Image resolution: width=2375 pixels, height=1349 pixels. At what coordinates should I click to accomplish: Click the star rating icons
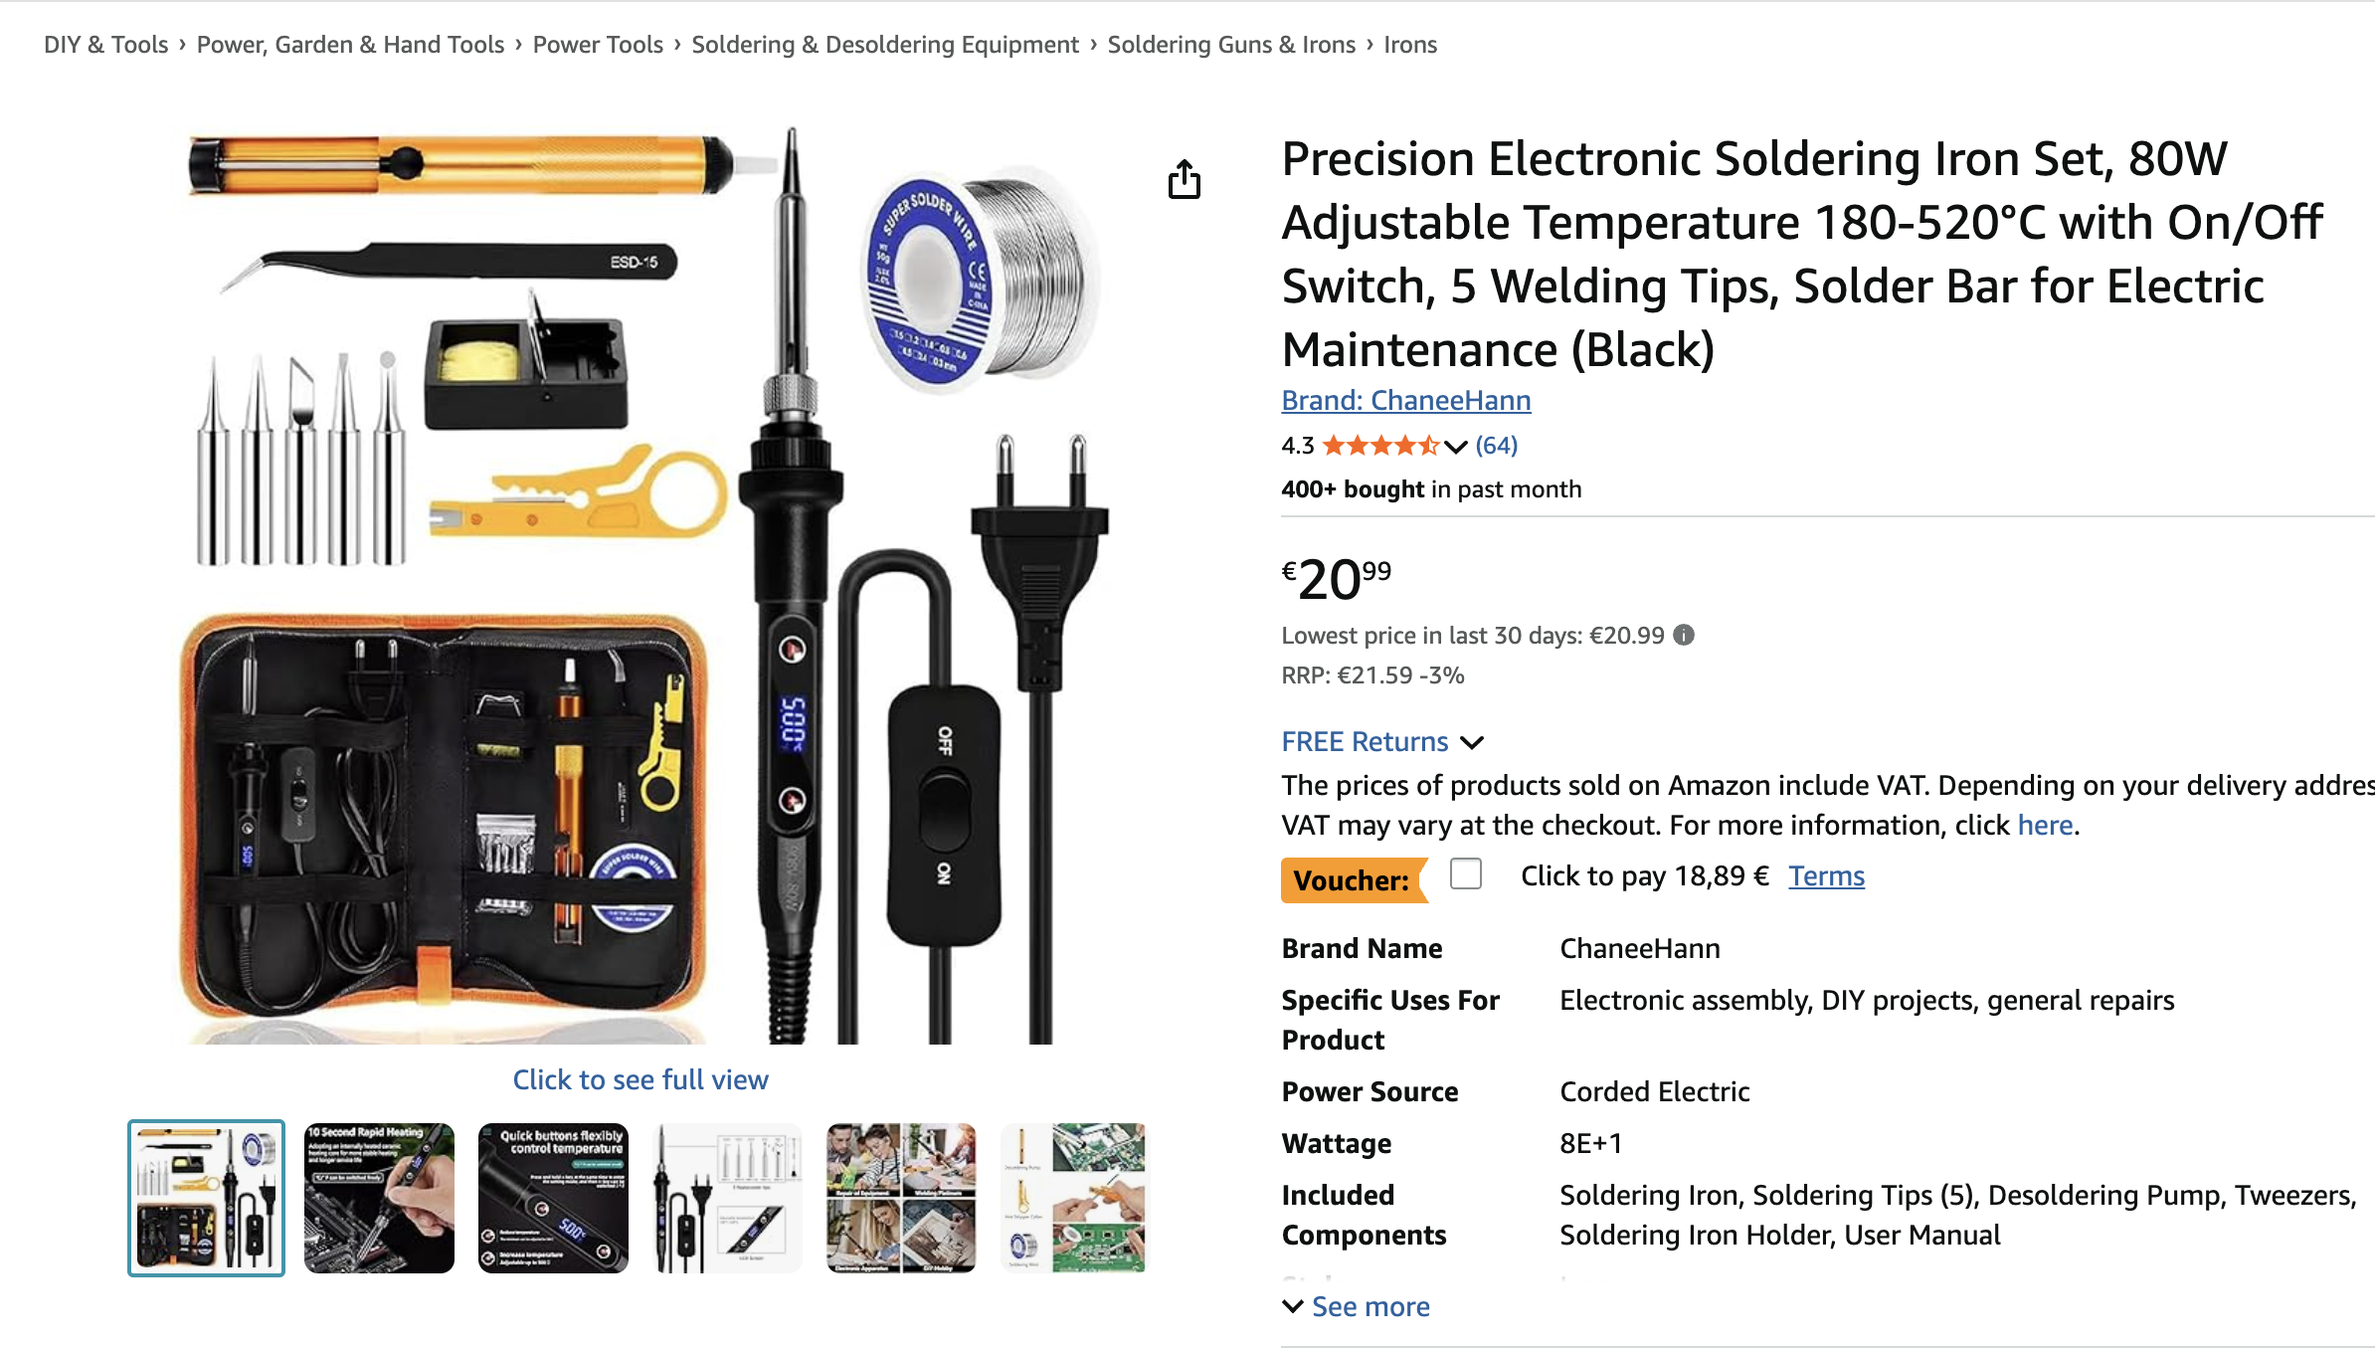[x=1380, y=446]
